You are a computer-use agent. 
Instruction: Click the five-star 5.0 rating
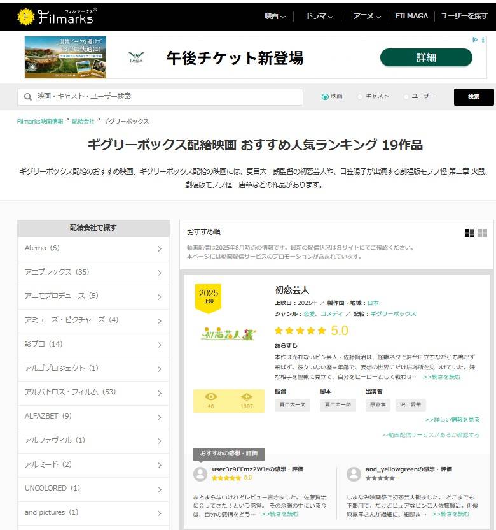pyautogui.click(x=311, y=330)
